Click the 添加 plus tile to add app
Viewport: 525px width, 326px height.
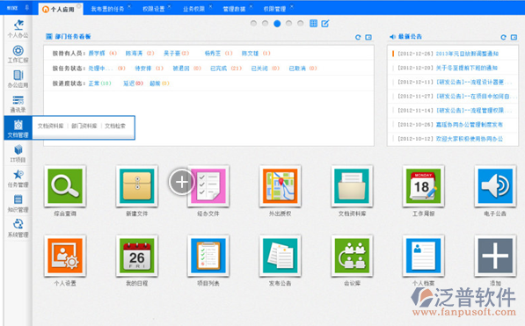point(495,256)
